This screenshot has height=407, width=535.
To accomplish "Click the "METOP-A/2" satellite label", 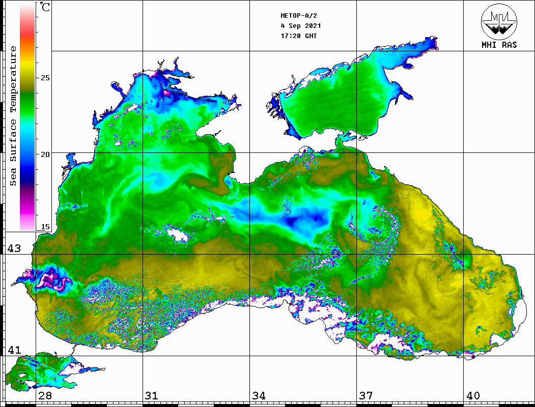I will pos(299,16).
